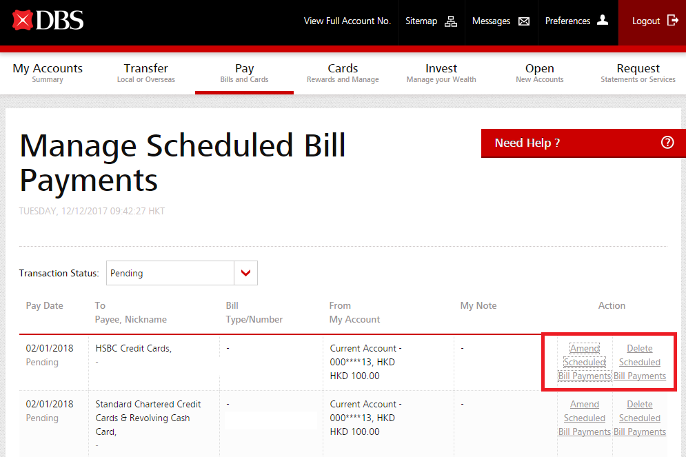Open Preferences user icon
686x457 pixels.
603,21
